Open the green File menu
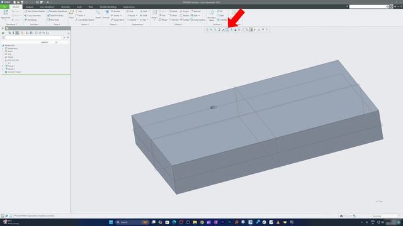This screenshot has height=226, width=403. coord(4,7)
